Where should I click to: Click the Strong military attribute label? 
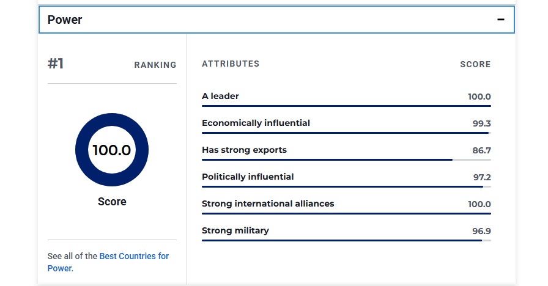235,230
